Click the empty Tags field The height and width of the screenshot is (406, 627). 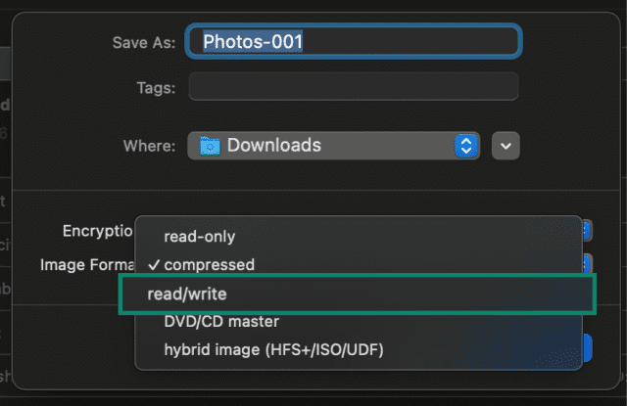click(354, 86)
